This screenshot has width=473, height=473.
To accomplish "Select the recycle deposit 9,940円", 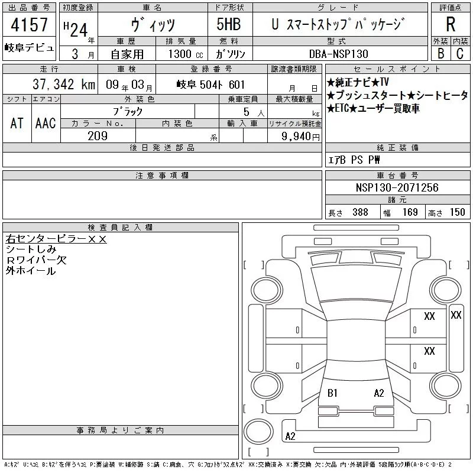I will click(x=300, y=137).
